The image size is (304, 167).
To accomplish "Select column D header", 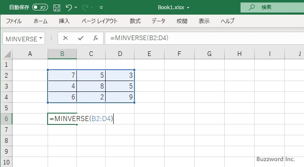I will [120, 54].
